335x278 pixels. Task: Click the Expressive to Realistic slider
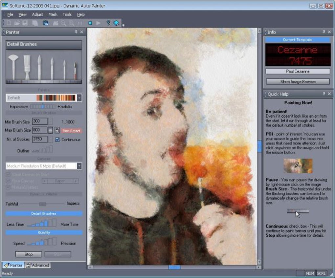43,106
